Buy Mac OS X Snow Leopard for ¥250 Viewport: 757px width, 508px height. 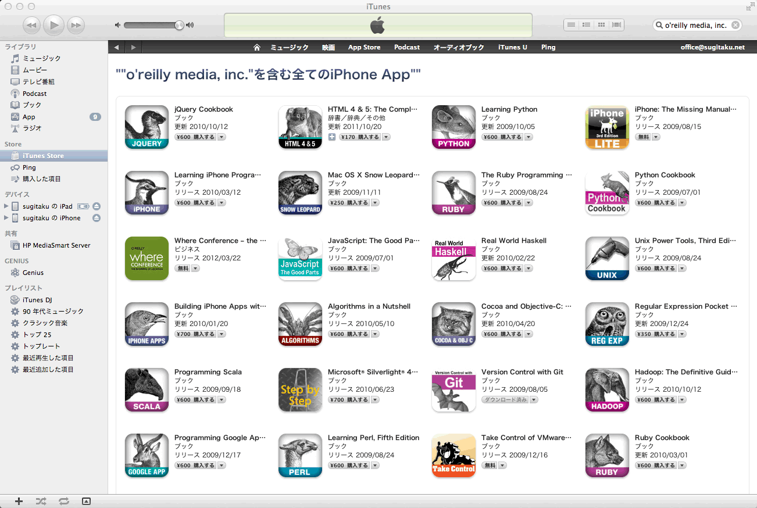pyautogui.click(x=349, y=203)
